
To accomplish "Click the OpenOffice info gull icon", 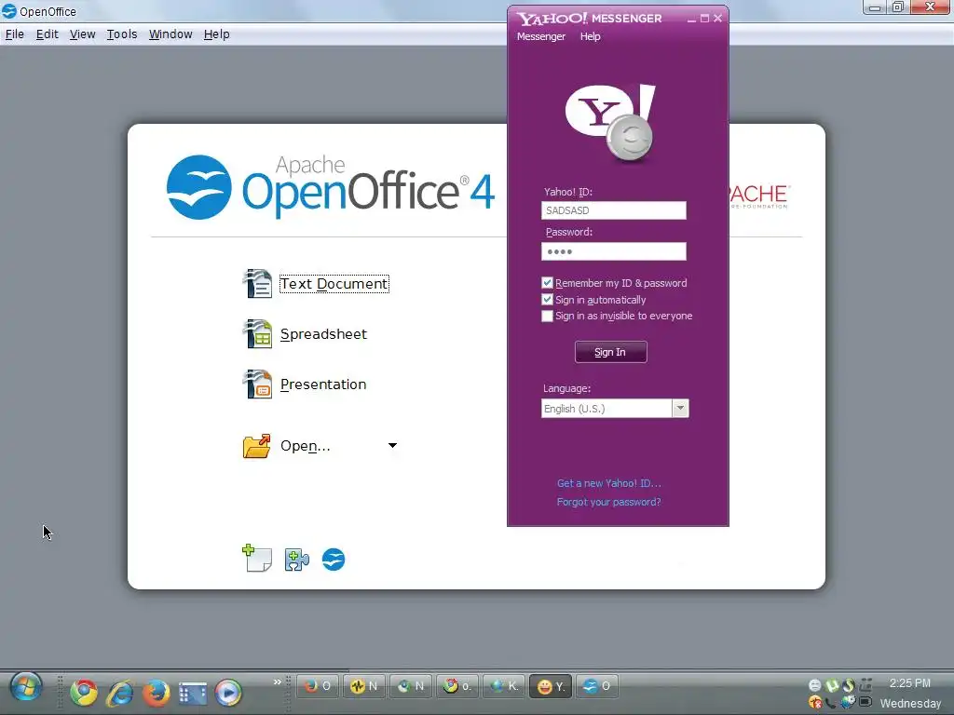I will click(334, 560).
